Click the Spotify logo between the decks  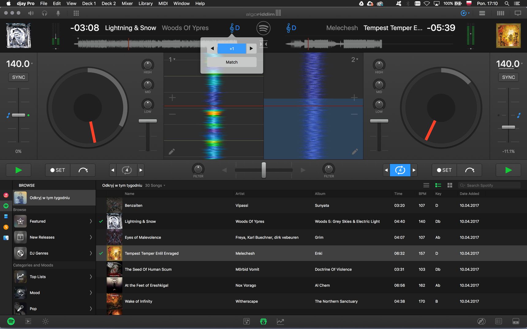263,28
